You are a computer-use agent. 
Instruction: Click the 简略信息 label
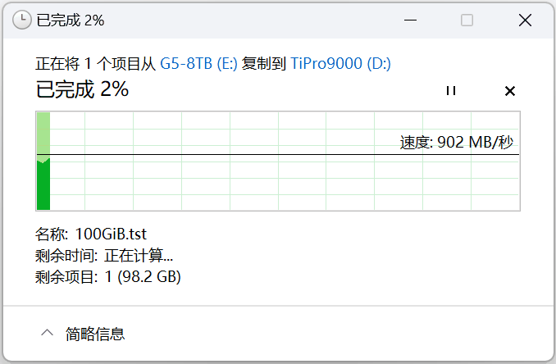click(x=96, y=334)
